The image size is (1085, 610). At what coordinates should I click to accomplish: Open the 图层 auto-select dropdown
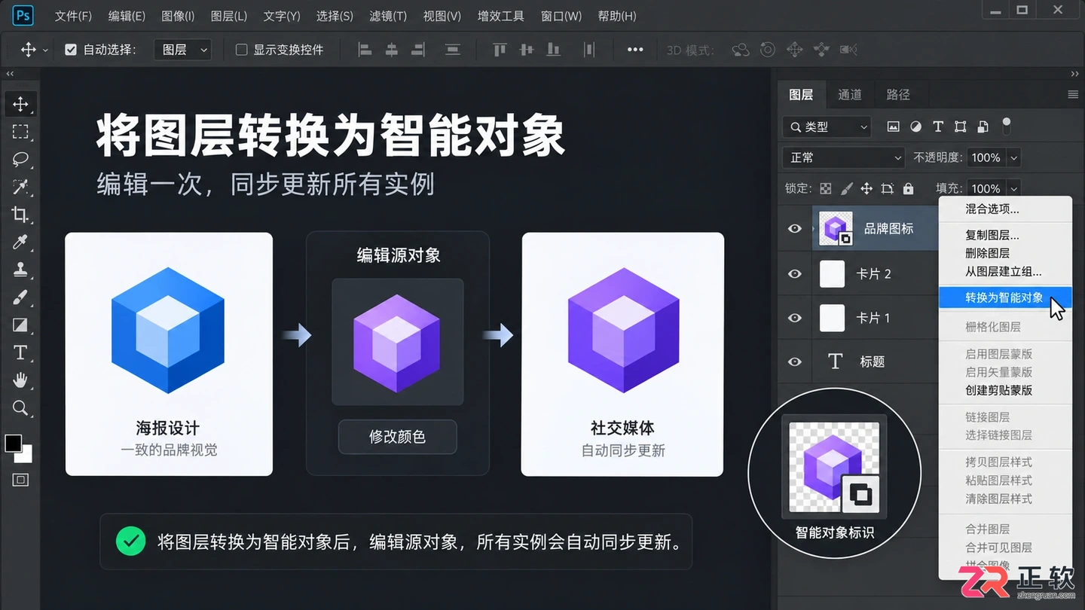(x=183, y=50)
